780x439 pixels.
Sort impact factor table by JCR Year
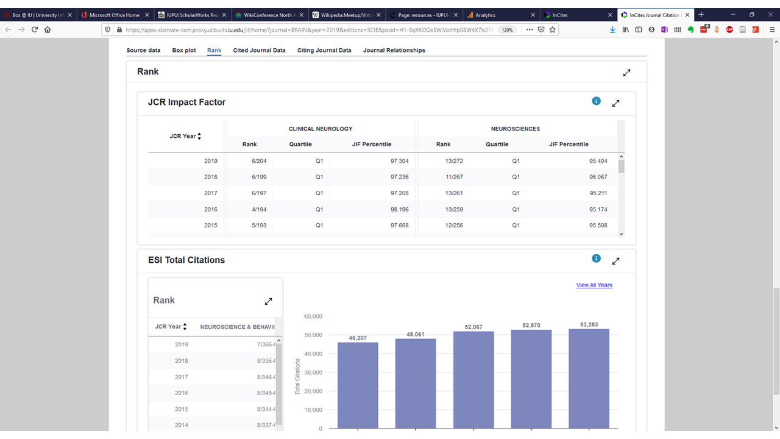point(185,136)
